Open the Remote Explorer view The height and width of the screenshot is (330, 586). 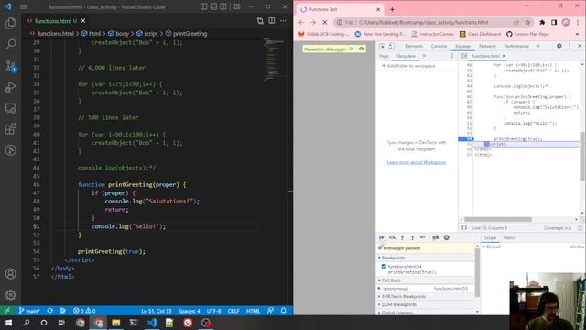[10, 108]
